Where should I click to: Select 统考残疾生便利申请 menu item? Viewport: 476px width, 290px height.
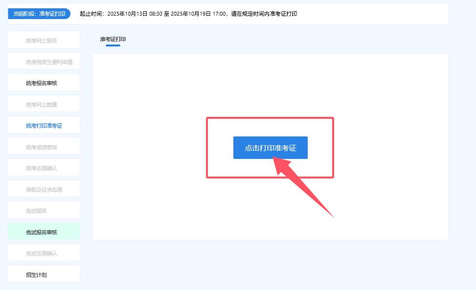pyautogui.click(x=44, y=62)
